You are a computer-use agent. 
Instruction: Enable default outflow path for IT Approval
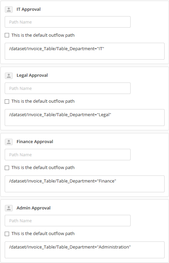[7, 35]
